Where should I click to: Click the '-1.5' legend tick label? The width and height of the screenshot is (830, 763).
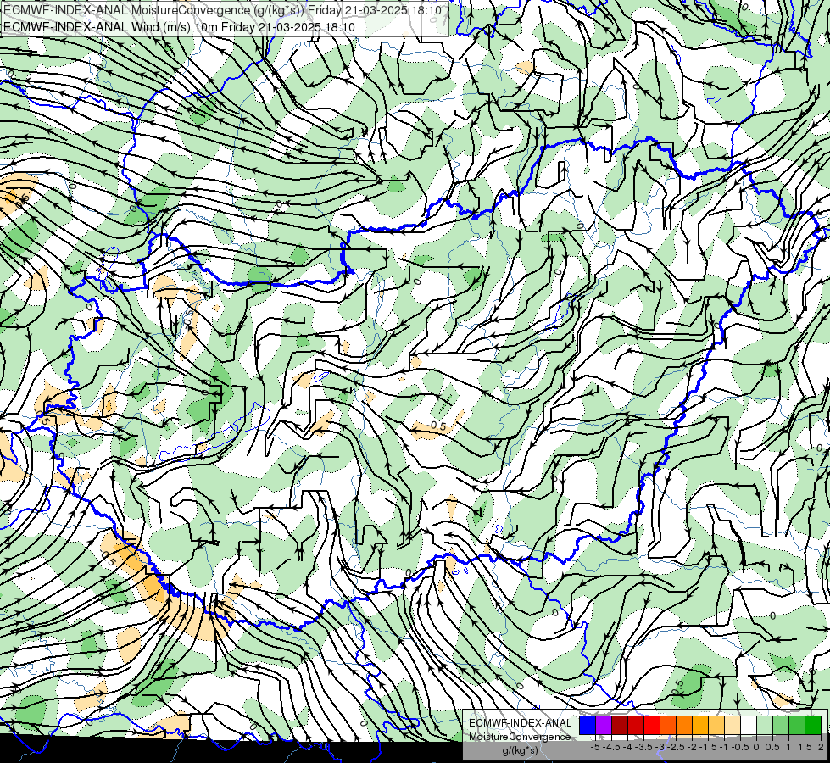tap(708, 747)
